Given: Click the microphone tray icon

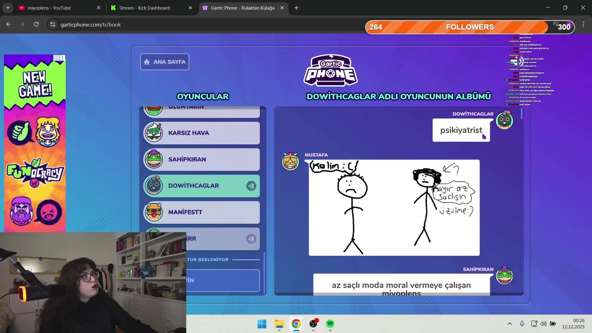Looking at the screenshot, I should coord(522,324).
